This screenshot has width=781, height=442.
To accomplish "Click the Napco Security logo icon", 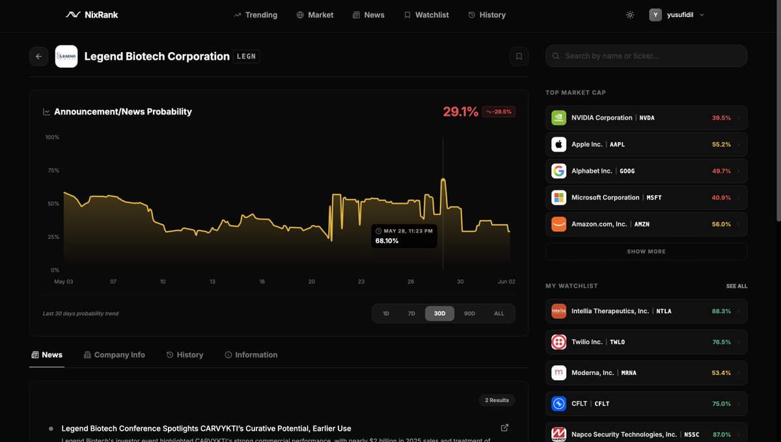I will (x=558, y=434).
